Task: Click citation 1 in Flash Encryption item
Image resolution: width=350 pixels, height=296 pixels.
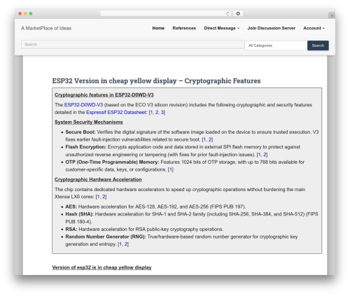Action: click(260, 155)
